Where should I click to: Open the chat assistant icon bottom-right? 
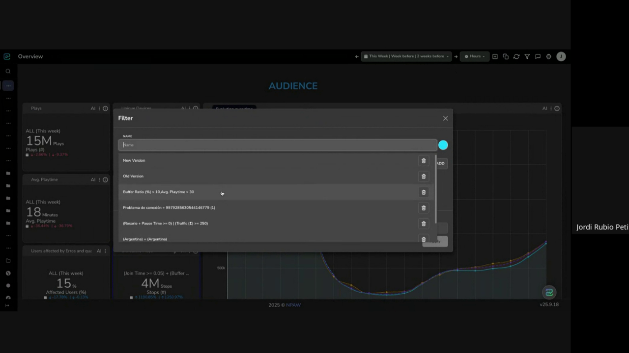point(549,292)
